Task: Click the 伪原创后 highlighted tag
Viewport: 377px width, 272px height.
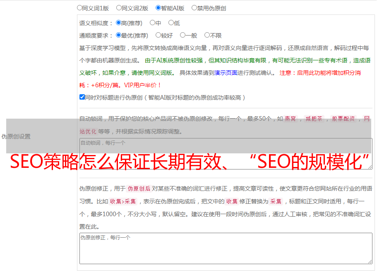Action: tap(139, 188)
